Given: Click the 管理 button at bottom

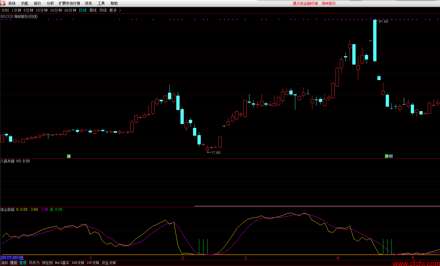Looking at the screenshot, I should click(x=23, y=263).
